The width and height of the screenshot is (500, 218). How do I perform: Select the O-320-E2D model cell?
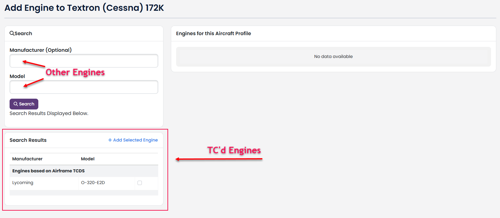(107, 183)
